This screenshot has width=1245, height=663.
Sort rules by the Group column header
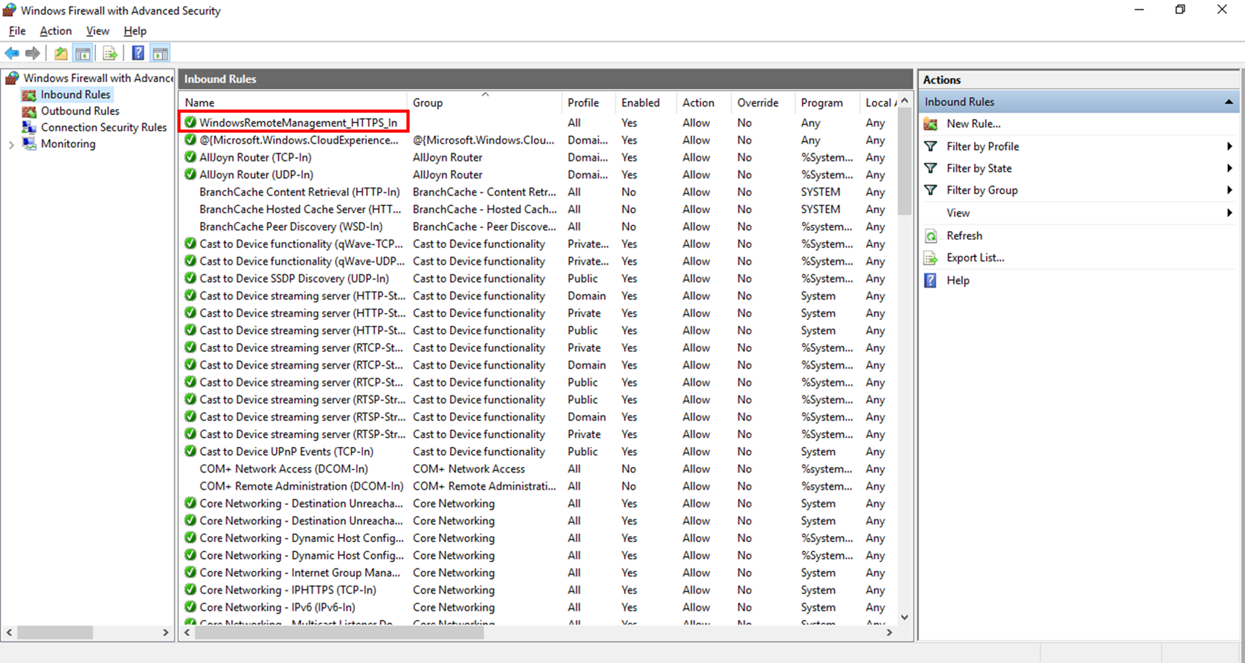click(485, 103)
